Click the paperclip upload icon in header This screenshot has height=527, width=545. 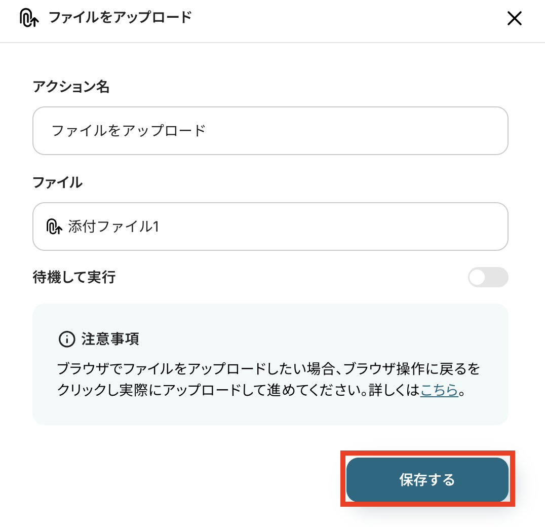30,18
